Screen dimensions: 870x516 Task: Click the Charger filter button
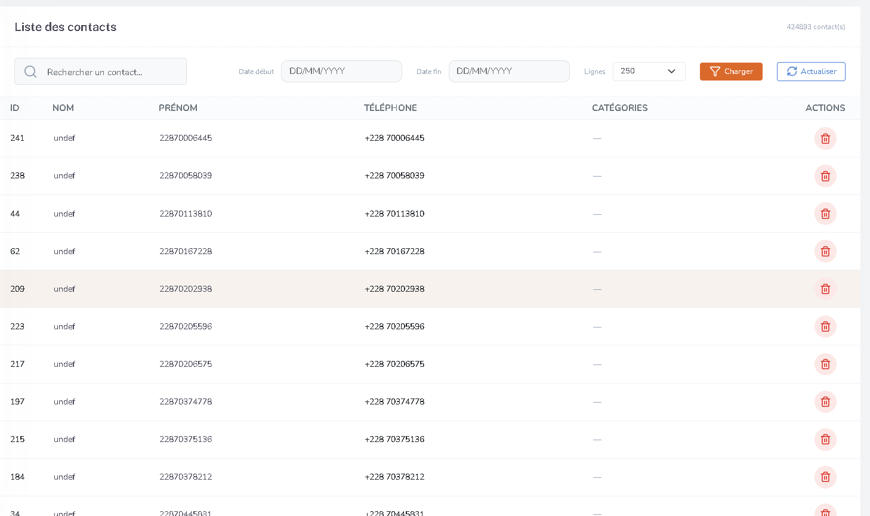point(731,72)
